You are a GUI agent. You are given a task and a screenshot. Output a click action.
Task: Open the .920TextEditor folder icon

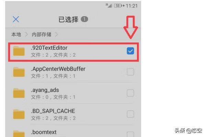point(19,51)
